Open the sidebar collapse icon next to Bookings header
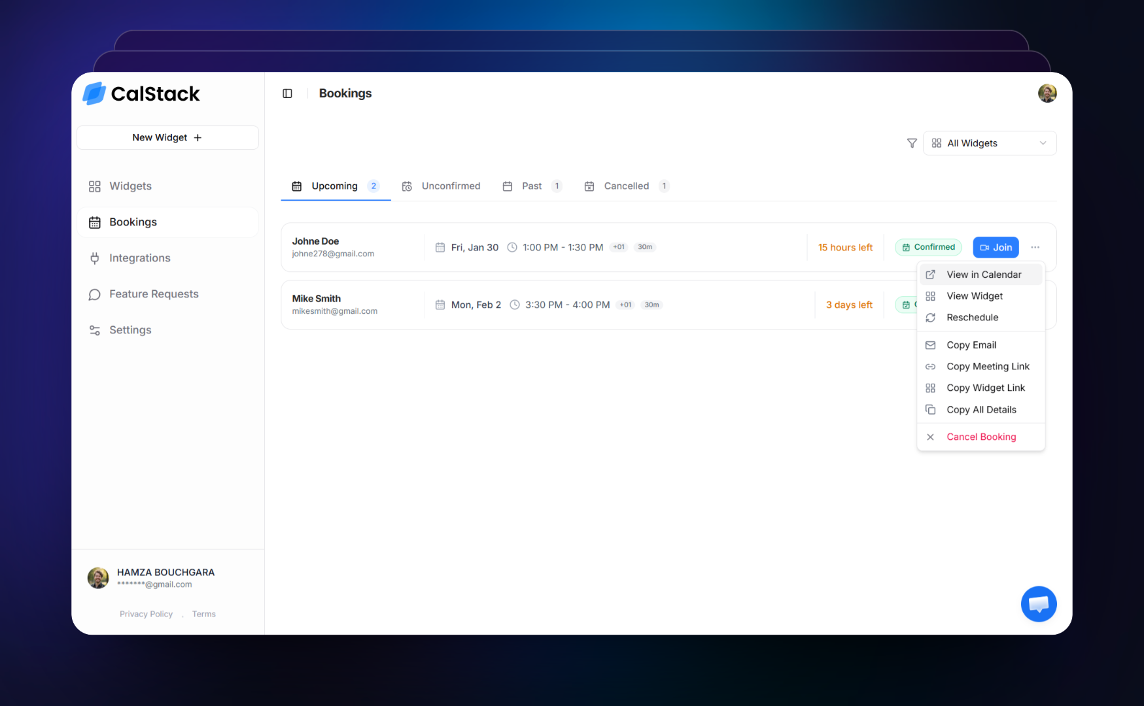Viewport: 1144px width, 706px height. tap(287, 93)
